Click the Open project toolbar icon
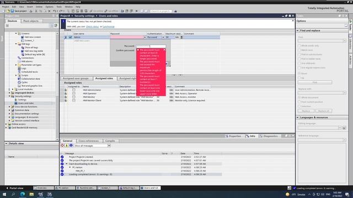Viewport: 353px width, 198px height. point(8,11)
